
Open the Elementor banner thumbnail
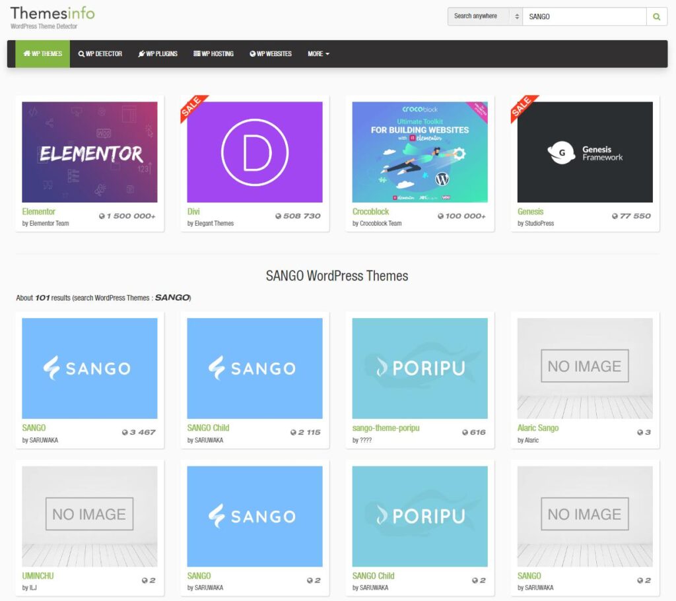(90, 152)
